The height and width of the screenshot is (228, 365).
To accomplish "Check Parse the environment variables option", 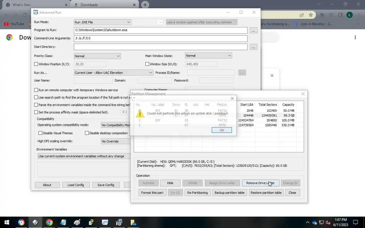I will (x=36, y=105).
